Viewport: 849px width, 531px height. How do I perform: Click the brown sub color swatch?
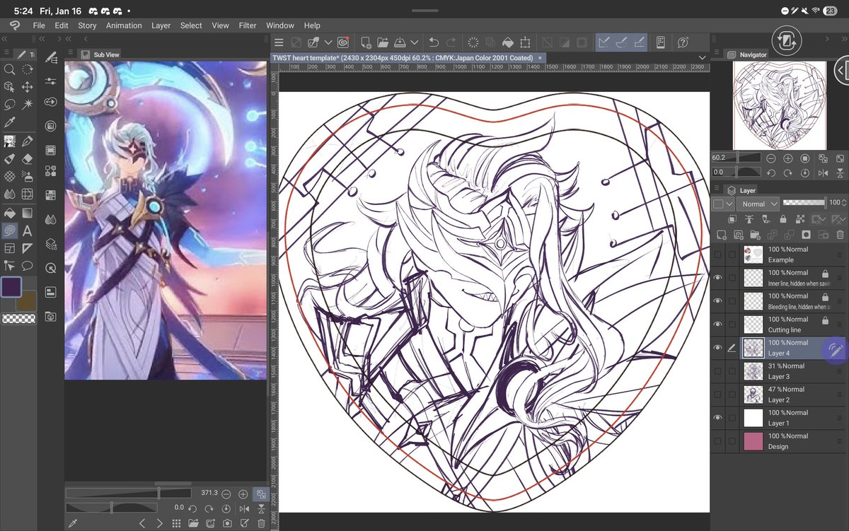tap(27, 300)
